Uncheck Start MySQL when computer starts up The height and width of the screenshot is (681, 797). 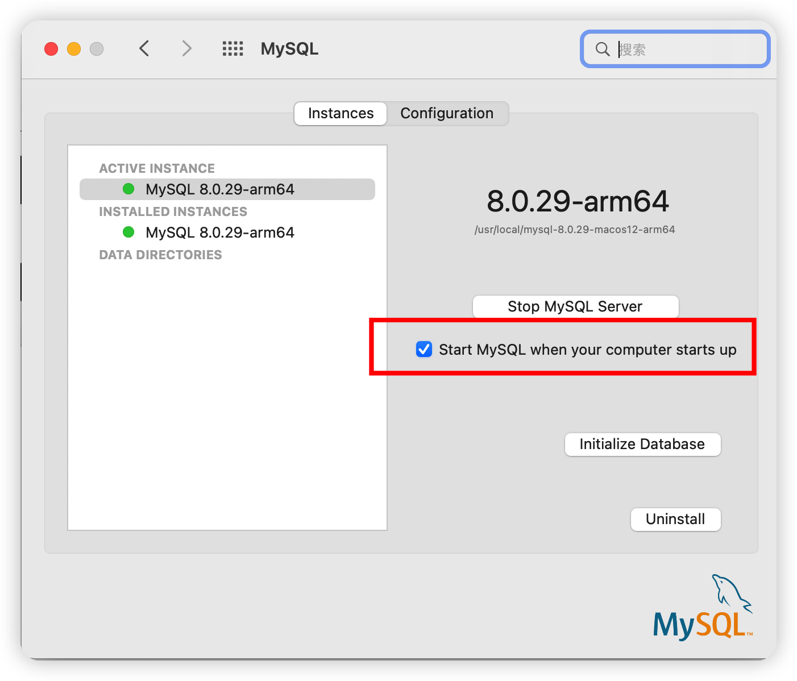(424, 349)
